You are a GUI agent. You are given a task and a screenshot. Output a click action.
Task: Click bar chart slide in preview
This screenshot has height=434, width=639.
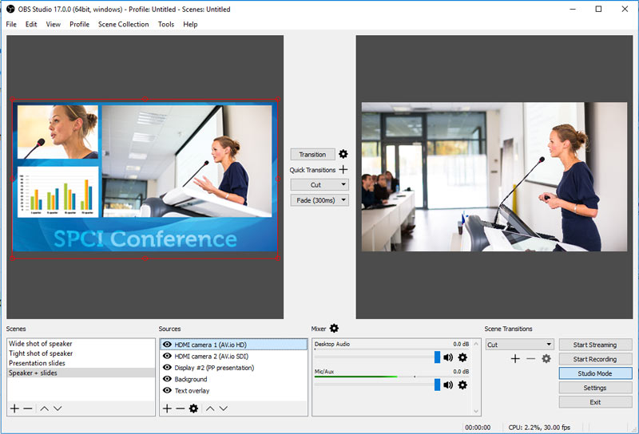tap(58, 191)
